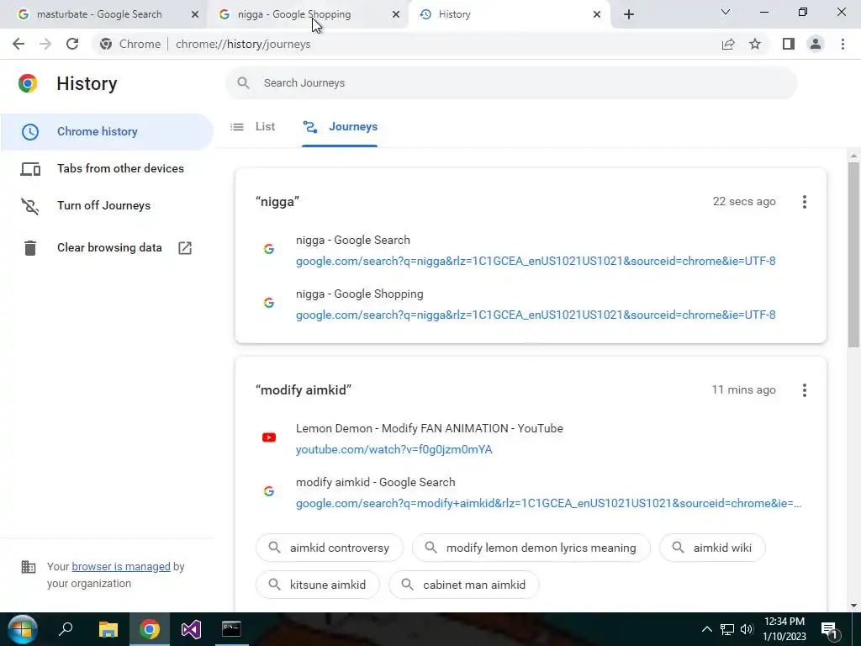Screen dimensions: 861x646
Task: Open the "browser is managed" link
Action: click(x=121, y=566)
